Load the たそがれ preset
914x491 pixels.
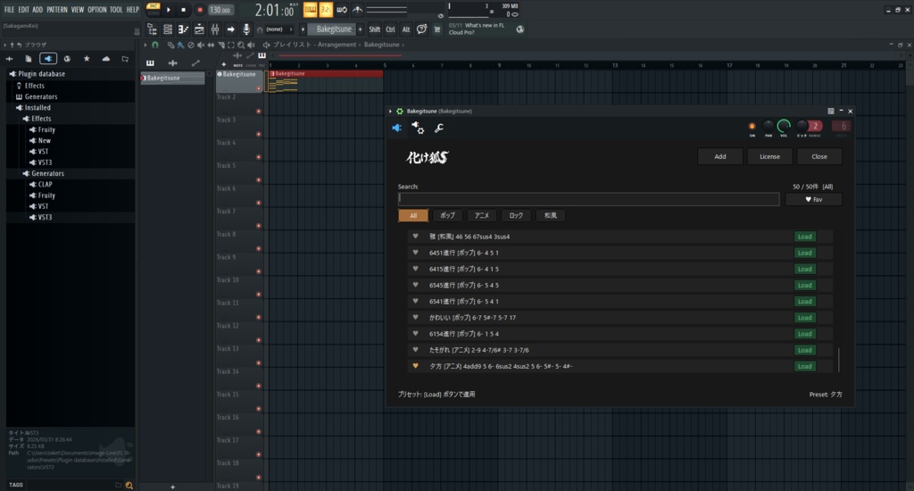point(804,350)
